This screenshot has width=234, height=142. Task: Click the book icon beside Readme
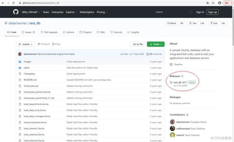click(171, 64)
